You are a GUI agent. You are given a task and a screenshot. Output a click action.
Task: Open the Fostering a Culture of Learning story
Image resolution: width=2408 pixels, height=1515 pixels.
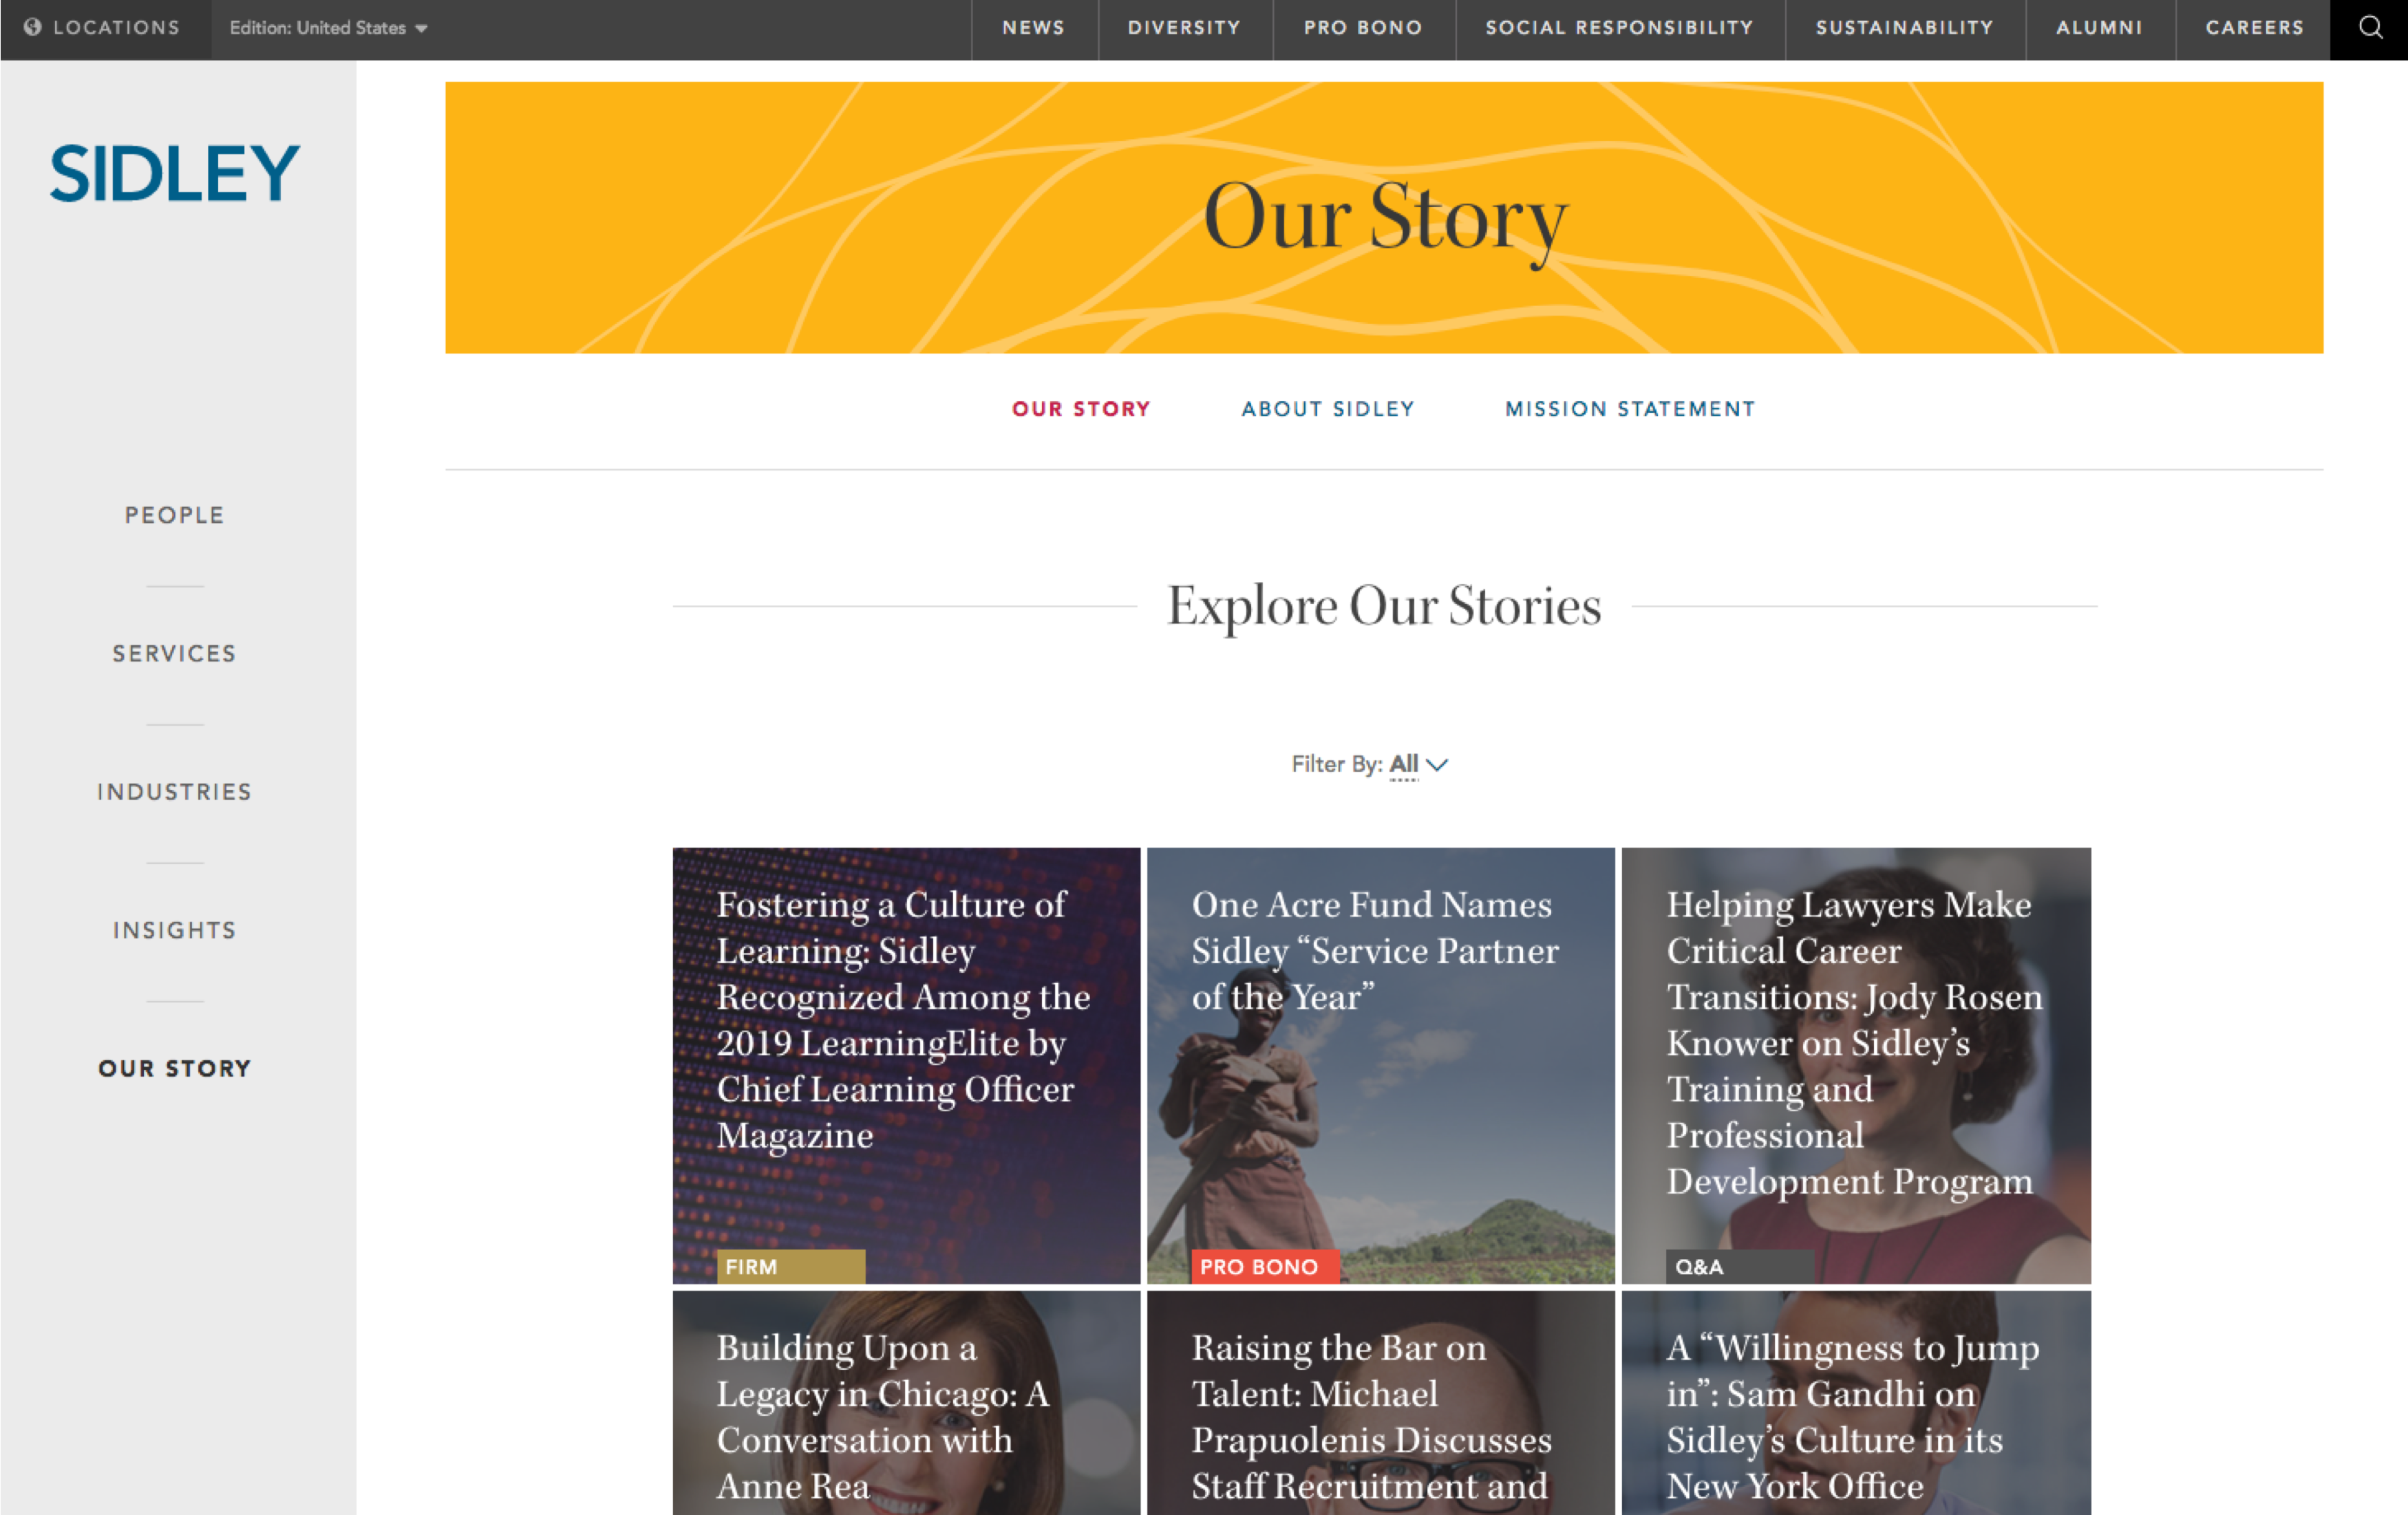(x=906, y=1065)
